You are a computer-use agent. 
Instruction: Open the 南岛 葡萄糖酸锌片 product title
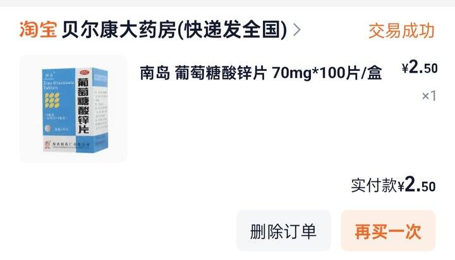[260, 73]
